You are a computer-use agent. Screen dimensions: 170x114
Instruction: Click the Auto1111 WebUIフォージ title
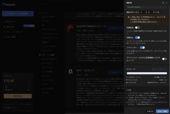coord(91,26)
